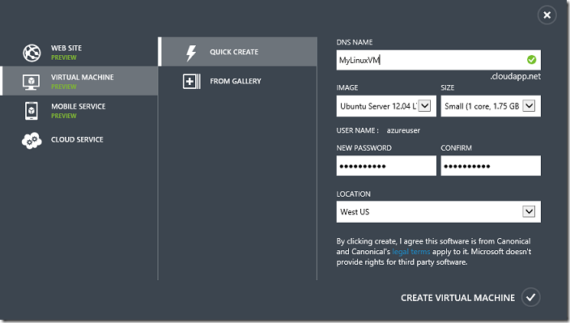The width and height of the screenshot is (570, 323).
Task: Select the Mobile Service menu entry
Action: (x=79, y=110)
